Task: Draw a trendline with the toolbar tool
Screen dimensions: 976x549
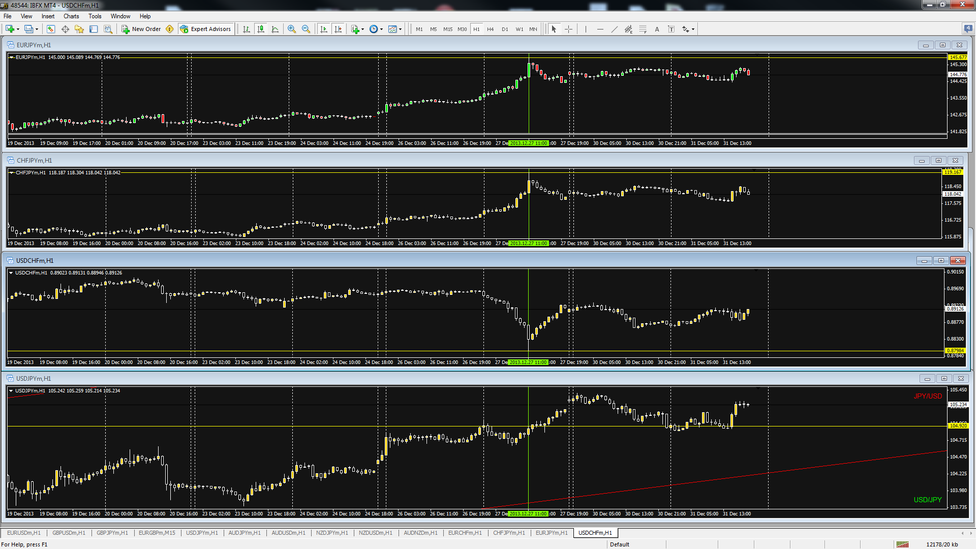Action: [x=614, y=29]
